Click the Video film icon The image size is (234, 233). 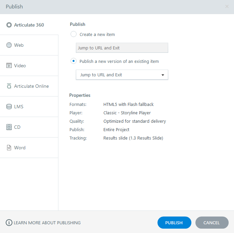pos(9,66)
